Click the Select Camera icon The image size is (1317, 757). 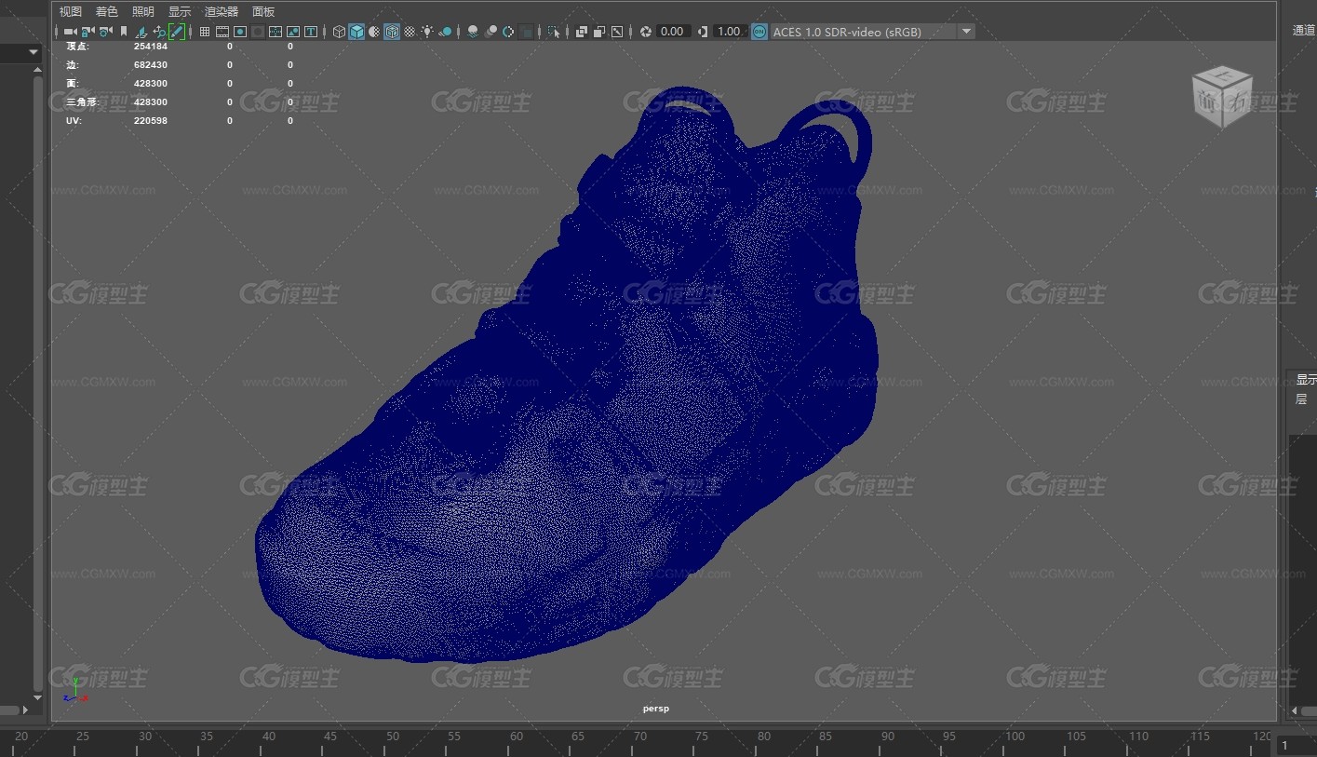[x=71, y=32]
